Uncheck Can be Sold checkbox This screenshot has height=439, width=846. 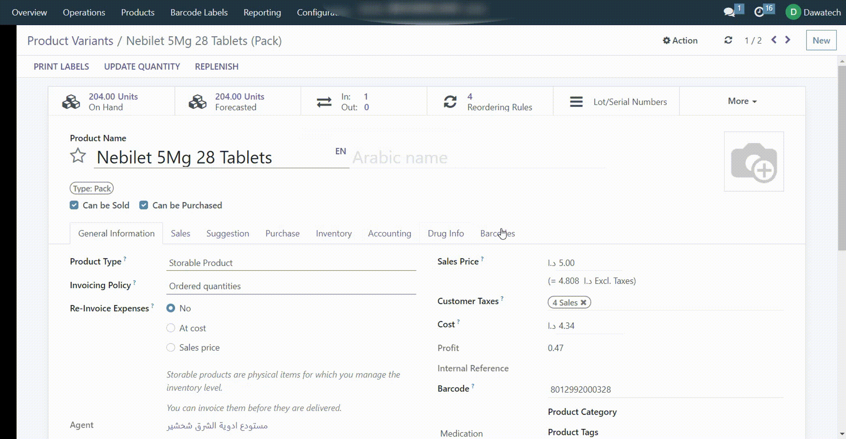tap(74, 205)
